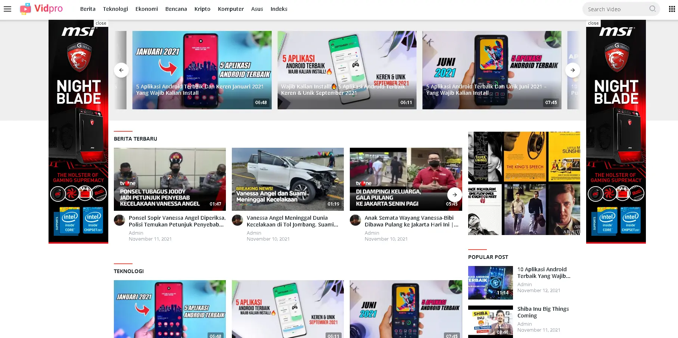Open the Bencana menu item
Image resolution: width=678 pixels, height=338 pixels.
click(x=176, y=9)
